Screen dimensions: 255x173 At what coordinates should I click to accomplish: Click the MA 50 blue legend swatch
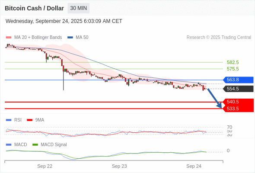[70, 38]
